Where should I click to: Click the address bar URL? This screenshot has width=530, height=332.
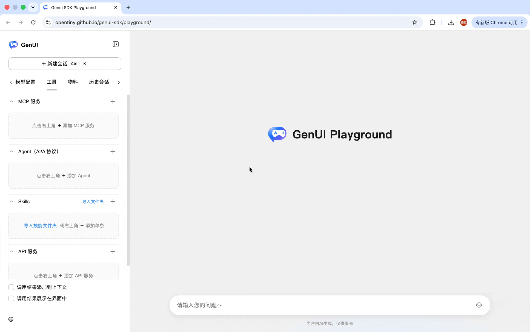[103, 22]
